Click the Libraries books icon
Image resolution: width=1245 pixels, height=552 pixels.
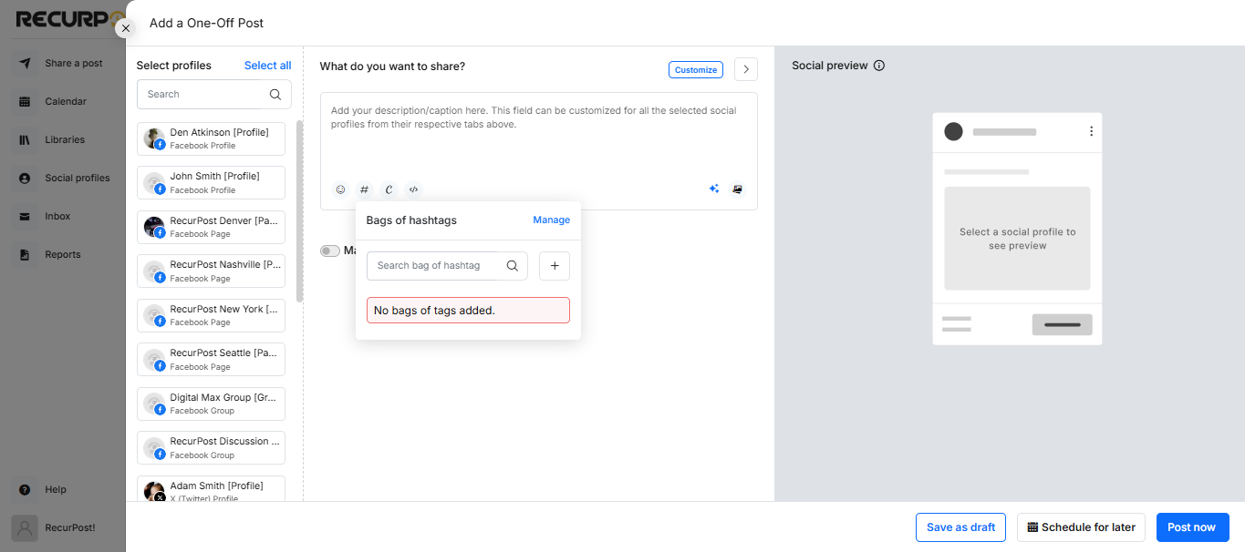[25, 140]
